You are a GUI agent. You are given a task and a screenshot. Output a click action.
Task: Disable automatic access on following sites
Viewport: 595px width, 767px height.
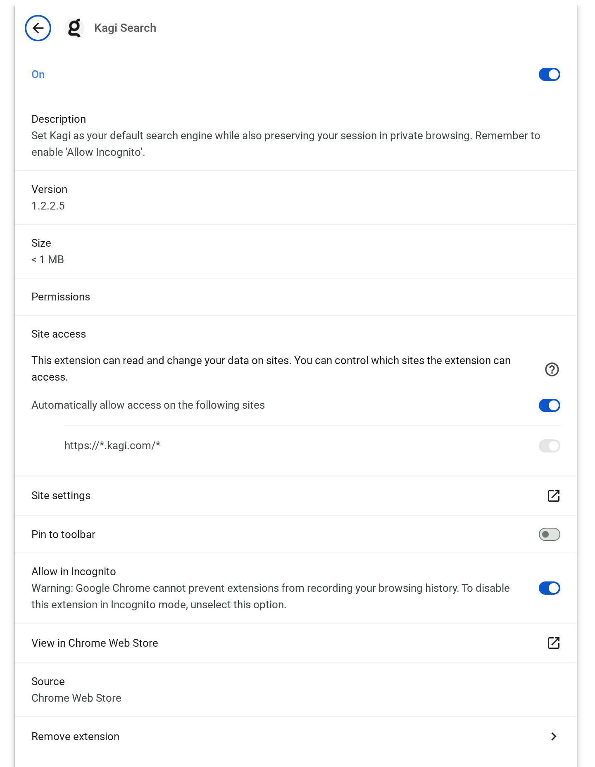click(549, 405)
